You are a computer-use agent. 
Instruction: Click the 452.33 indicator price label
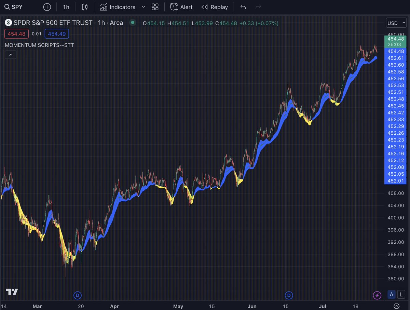(x=396, y=119)
